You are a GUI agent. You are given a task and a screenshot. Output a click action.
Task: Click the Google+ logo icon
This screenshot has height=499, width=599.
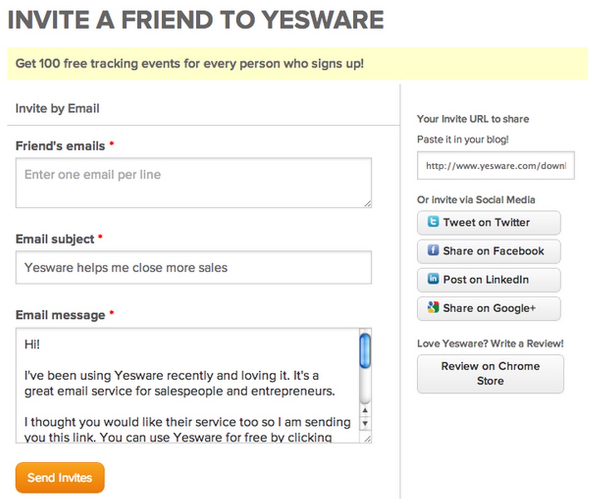point(432,308)
